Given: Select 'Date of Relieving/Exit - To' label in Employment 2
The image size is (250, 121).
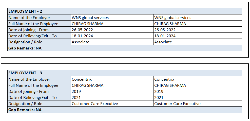Looking at the screenshot, I should (x=33, y=36).
